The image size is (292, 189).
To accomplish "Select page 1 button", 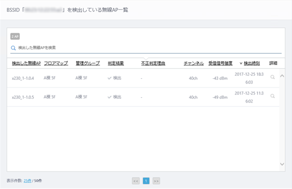I will point(146,181).
